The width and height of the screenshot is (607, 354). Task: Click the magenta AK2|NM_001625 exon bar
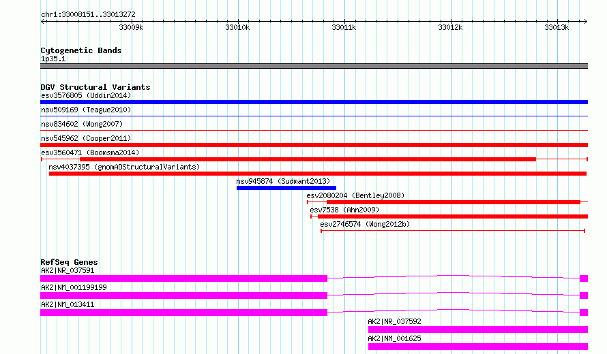point(478,347)
